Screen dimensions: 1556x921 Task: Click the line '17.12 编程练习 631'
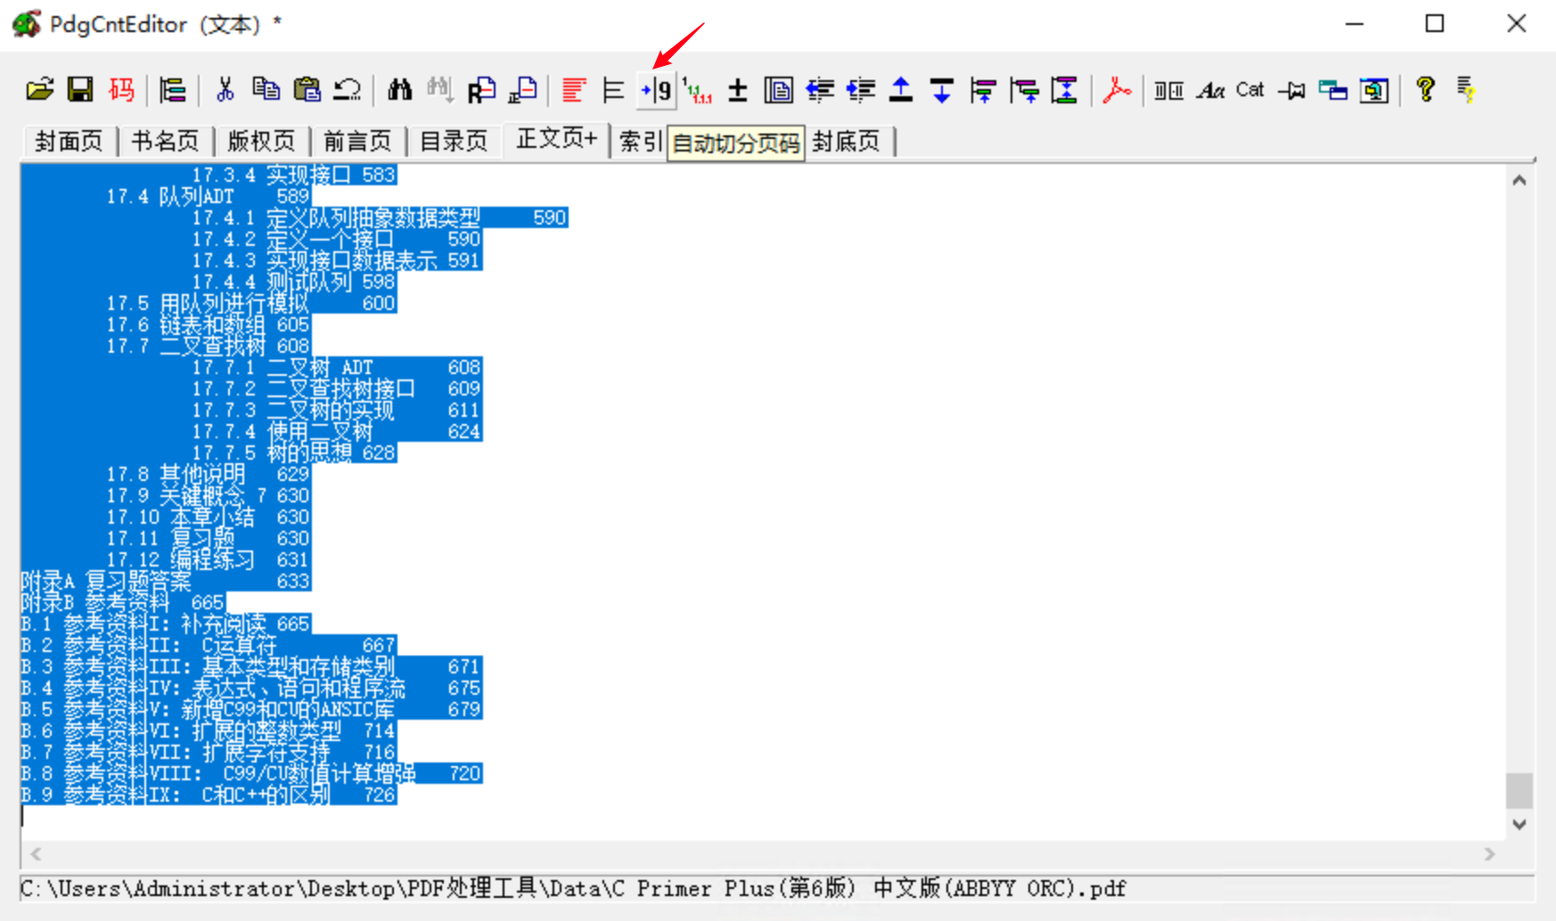click(x=209, y=559)
